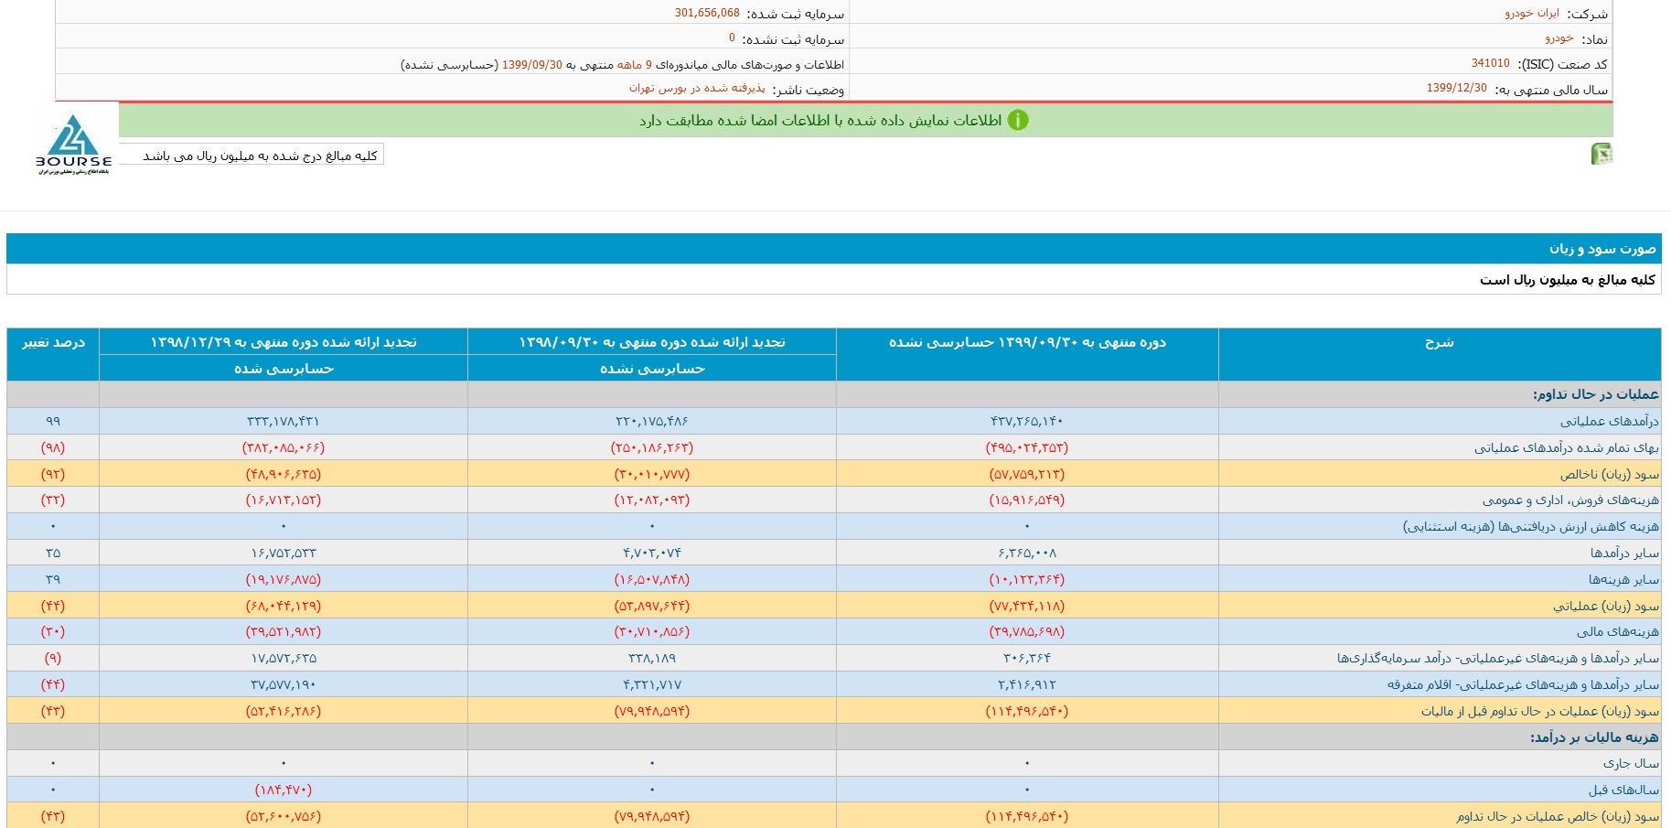1671x828 pixels.
Task: Click miscellaneous items value ۲,۴۱۶,۹۱۲
Action: point(1027,684)
